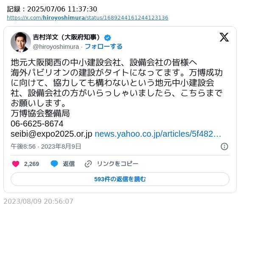
Task: Click the X logo icon
Action: [224, 37]
